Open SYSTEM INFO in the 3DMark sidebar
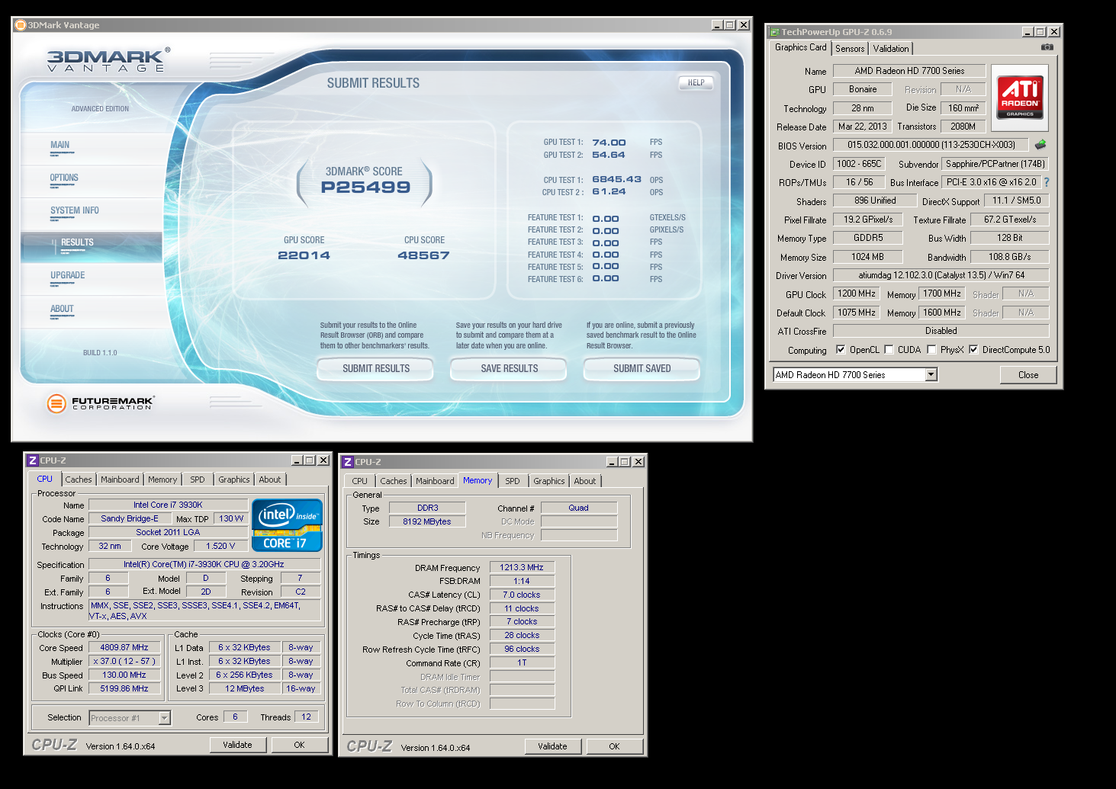This screenshot has height=789, width=1116. pyautogui.click(x=92, y=214)
